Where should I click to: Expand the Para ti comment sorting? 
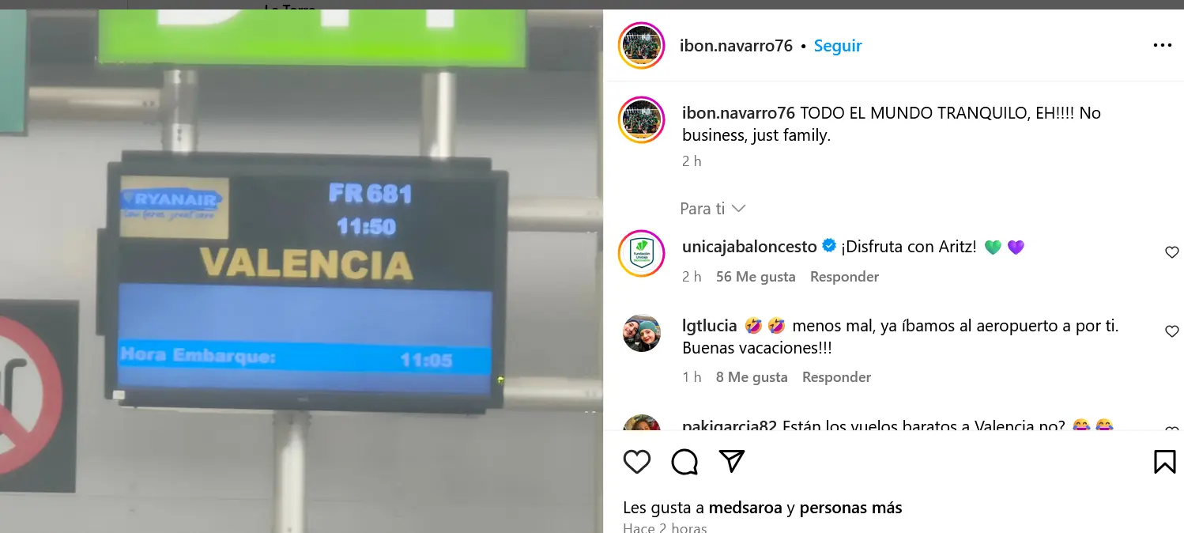(x=713, y=209)
